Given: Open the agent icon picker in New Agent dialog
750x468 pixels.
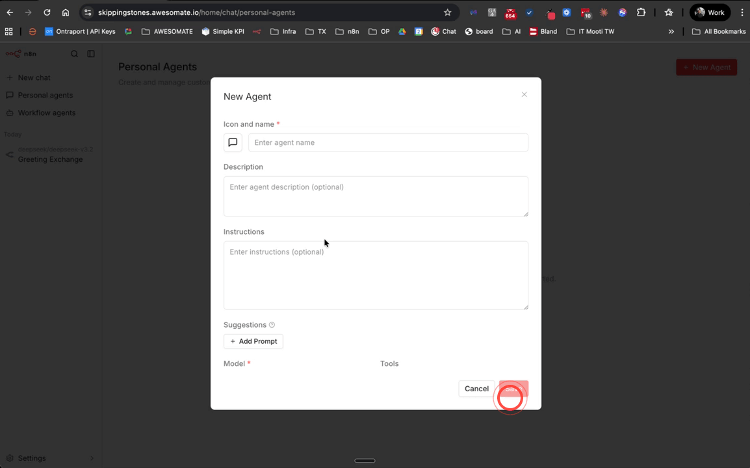Looking at the screenshot, I should 233,142.
